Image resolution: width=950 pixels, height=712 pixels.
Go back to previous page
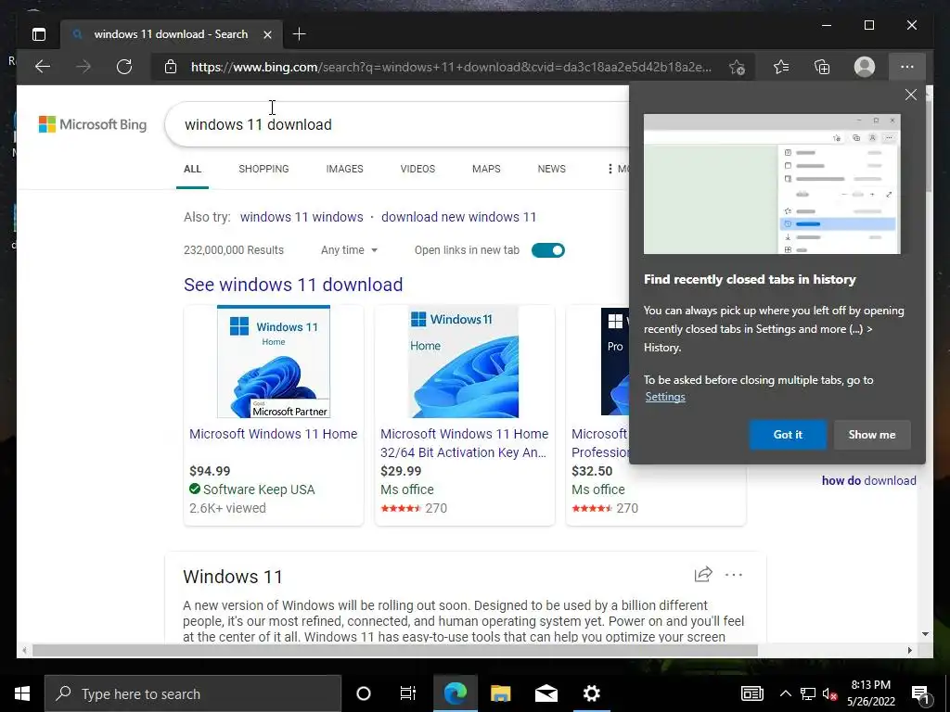(43, 67)
